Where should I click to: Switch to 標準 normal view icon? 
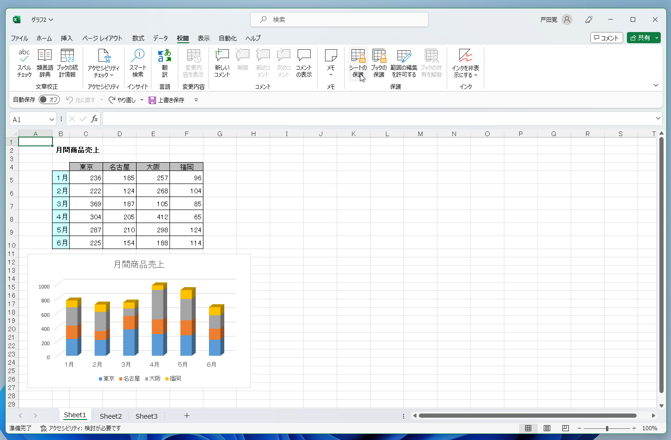point(528,428)
